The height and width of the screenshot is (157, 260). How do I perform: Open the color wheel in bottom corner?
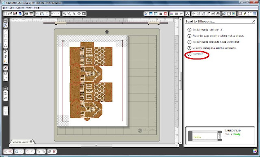click(x=255, y=150)
